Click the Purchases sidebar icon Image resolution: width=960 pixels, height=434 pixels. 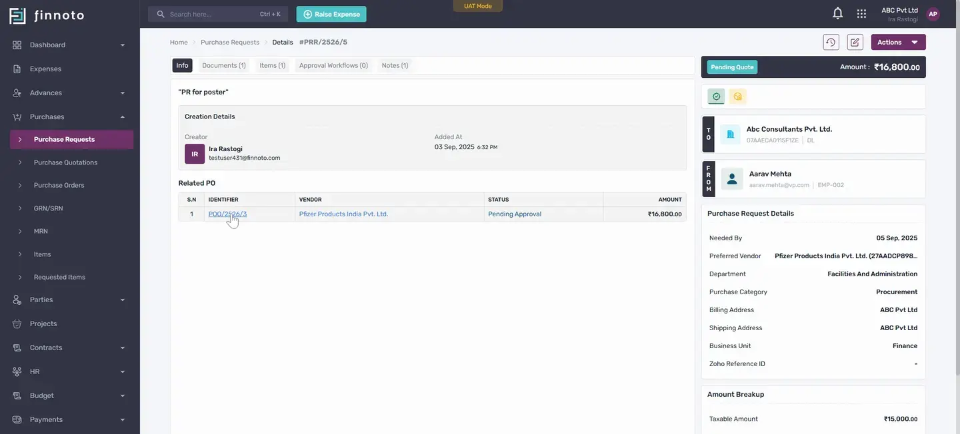click(x=17, y=116)
